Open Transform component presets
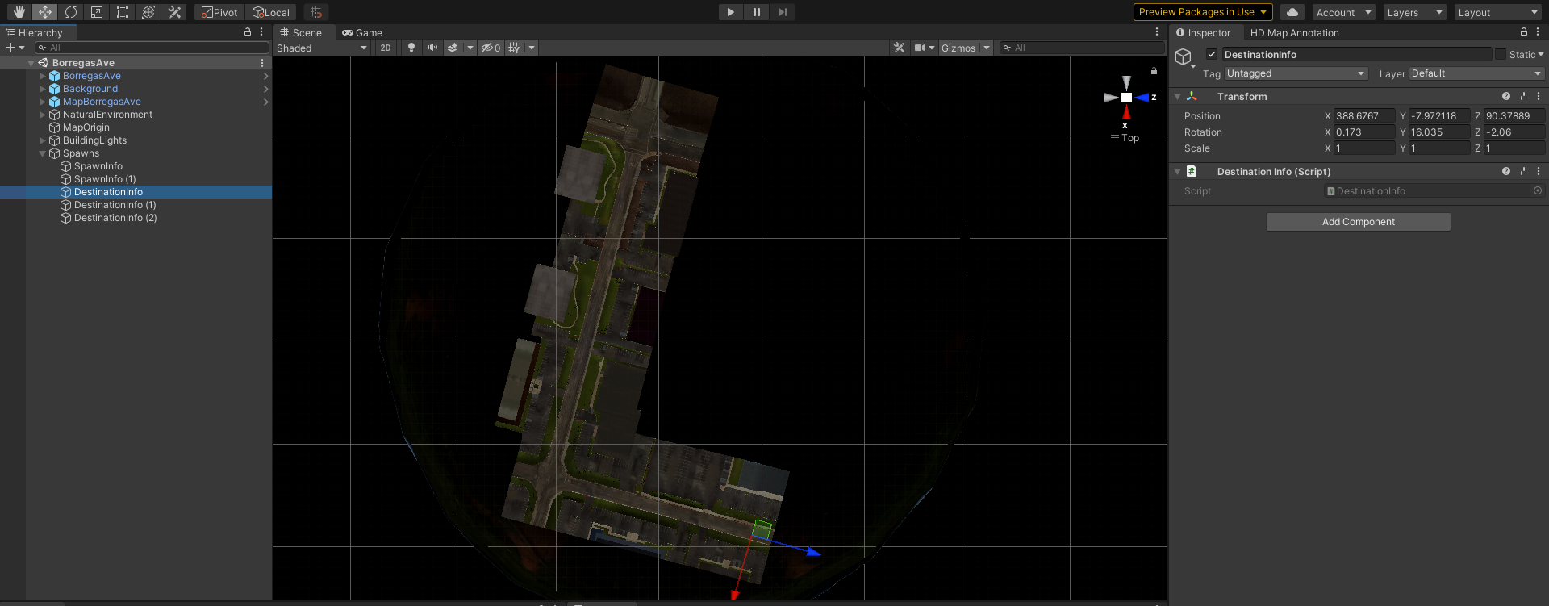Viewport: 1549px width, 606px height. (x=1522, y=96)
